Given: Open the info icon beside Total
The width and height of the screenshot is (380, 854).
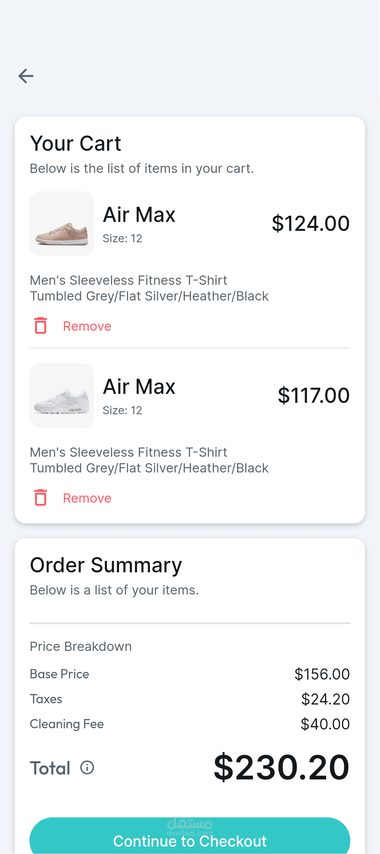Looking at the screenshot, I should [x=87, y=767].
